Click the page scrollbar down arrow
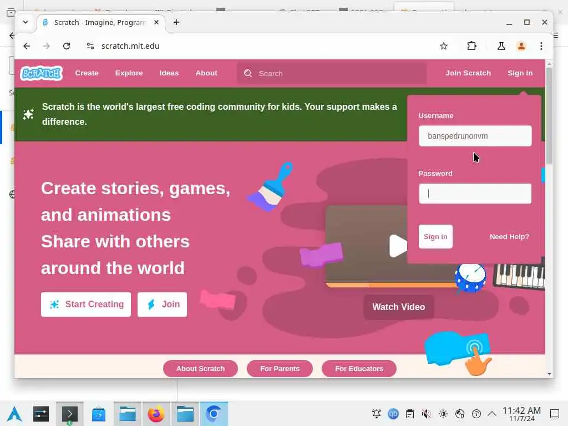Screen dimensions: 568x426 click(550, 373)
